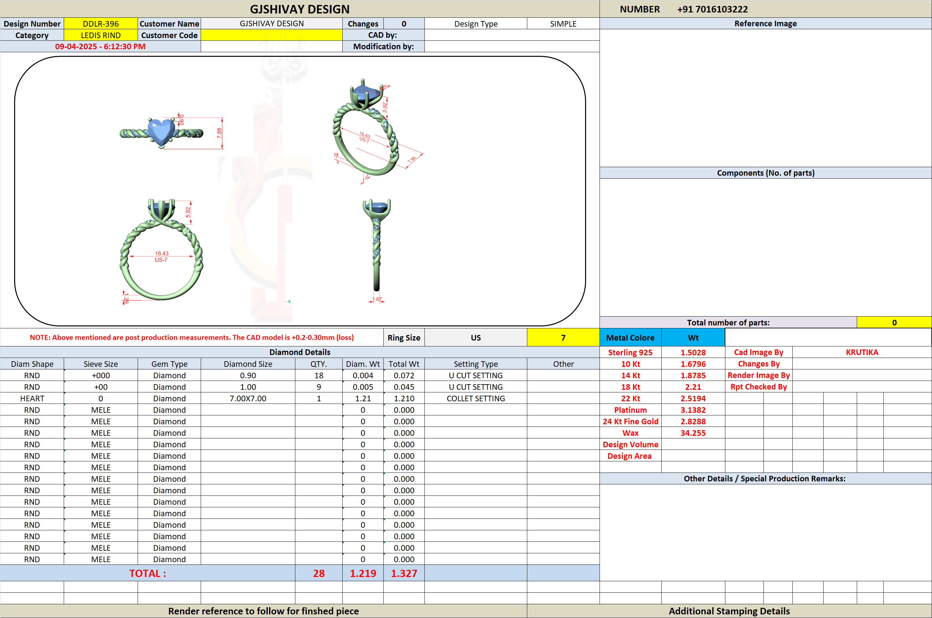932x618 pixels.
Task: Select the yellow ring size value 7
Action: click(x=563, y=338)
